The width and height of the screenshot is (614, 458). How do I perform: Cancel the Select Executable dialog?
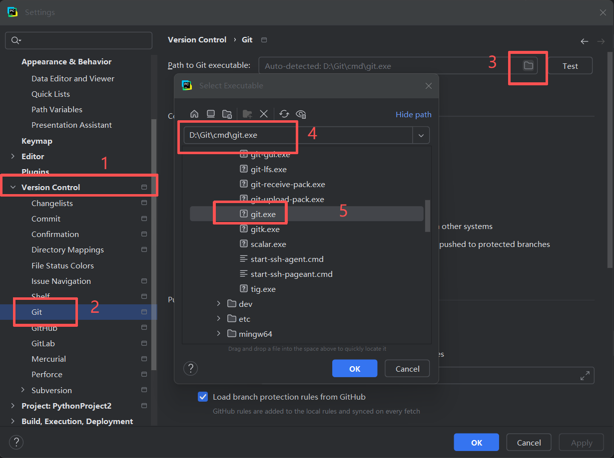pos(407,369)
